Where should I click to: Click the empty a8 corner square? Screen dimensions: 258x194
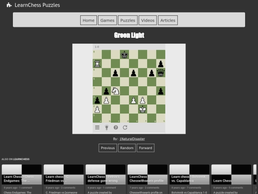tap(97, 55)
